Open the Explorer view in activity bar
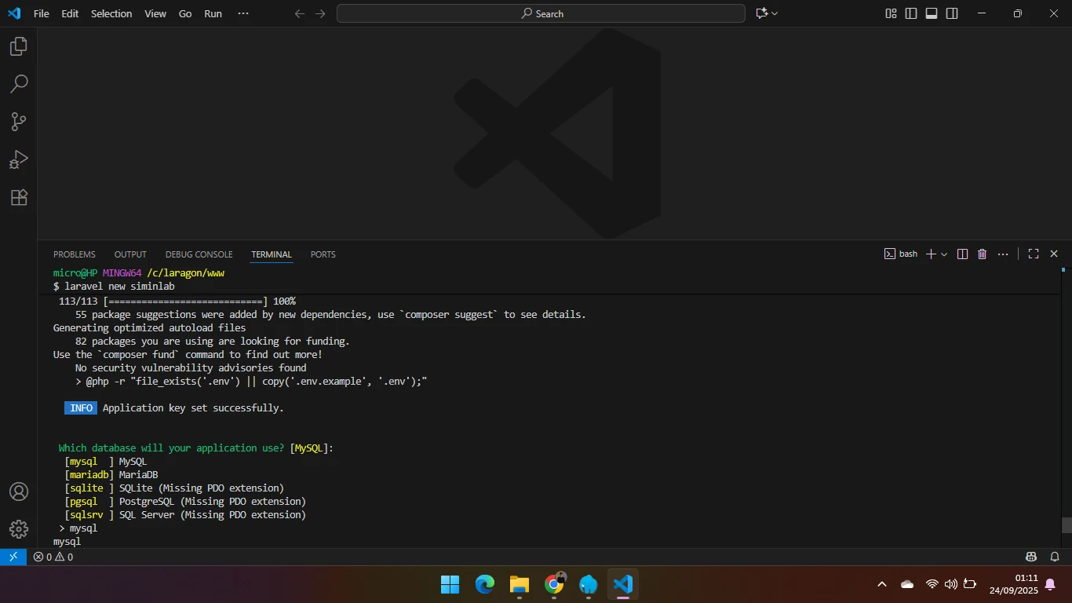This screenshot has width=1072, height=603. pos(19,46)
